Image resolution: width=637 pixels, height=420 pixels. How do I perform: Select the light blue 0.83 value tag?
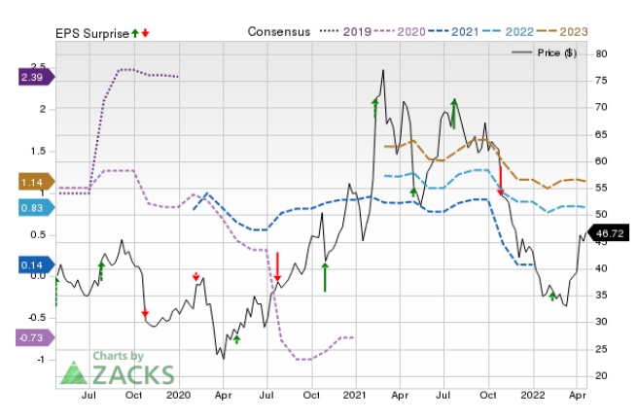tap(36, 208)
